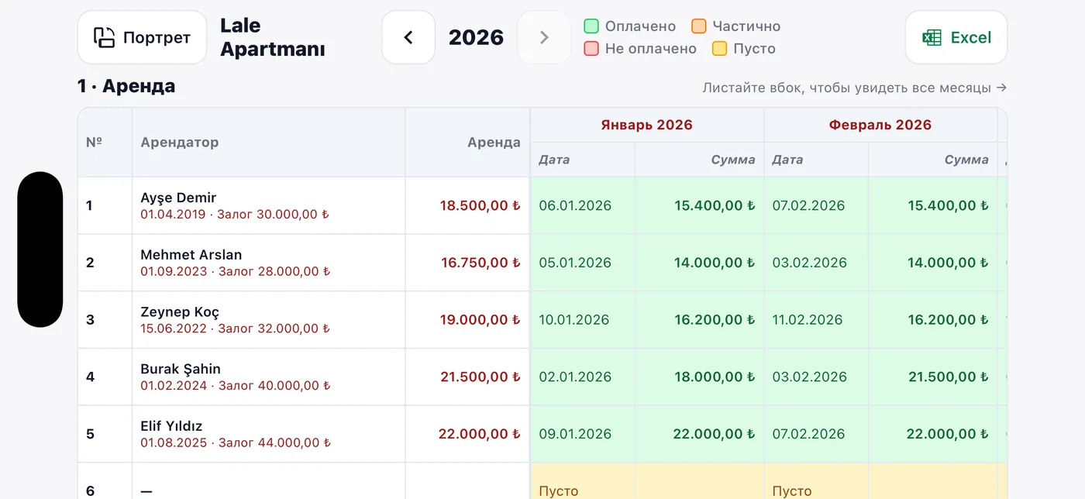Click the yellow Пусто legend swatch
The width and height of the screenshot is (1085, 499).
(719, 49)
